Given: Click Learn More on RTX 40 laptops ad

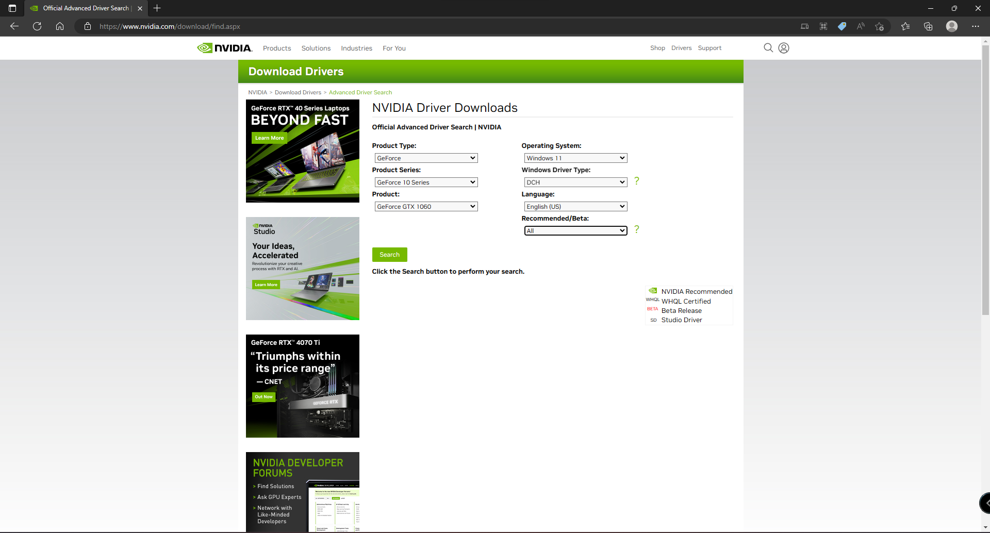Looking at the screenshot, I should tap(269, 138).
